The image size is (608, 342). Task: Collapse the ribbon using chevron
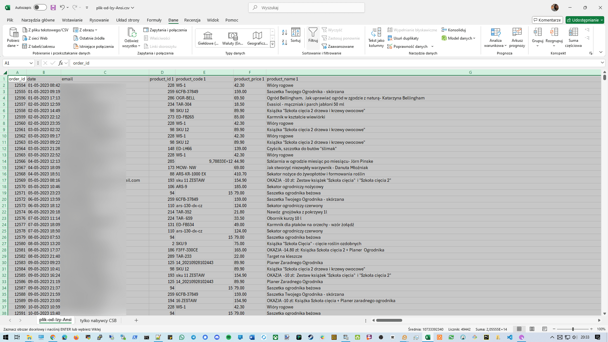601,52
